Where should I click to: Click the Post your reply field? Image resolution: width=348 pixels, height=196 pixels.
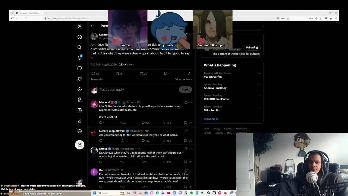137,90
